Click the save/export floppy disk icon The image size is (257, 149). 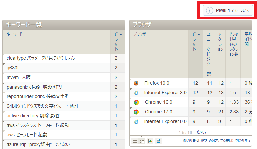[158, 141]
